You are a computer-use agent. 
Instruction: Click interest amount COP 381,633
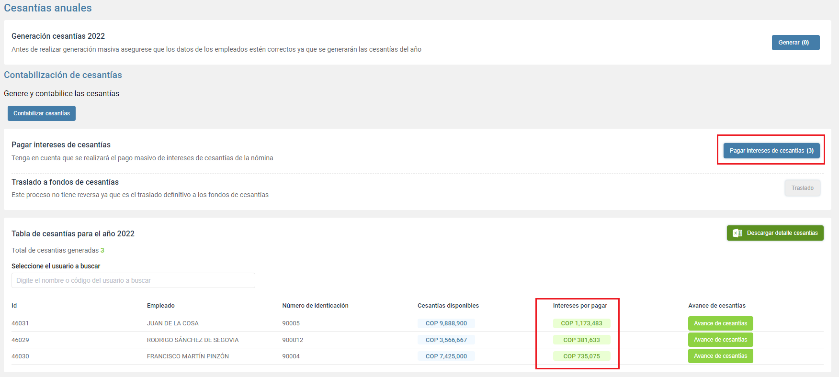581,340
